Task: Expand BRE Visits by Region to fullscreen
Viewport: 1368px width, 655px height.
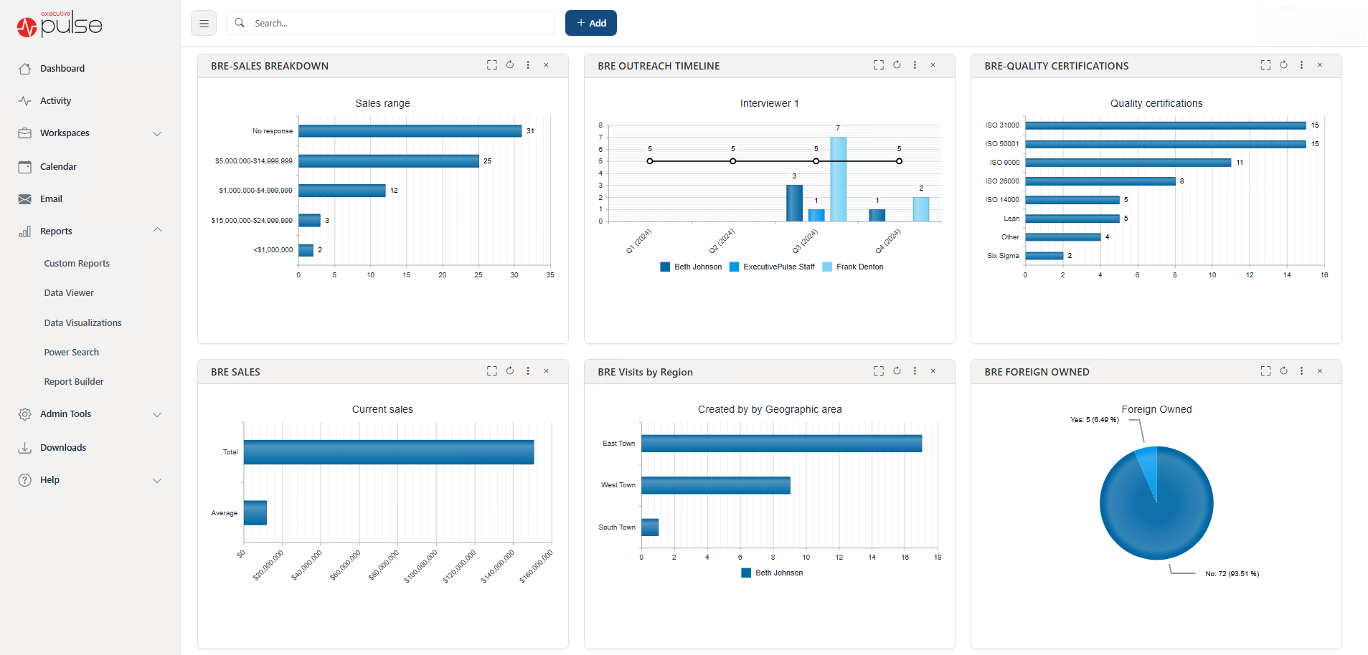Action: pos(879,370)
